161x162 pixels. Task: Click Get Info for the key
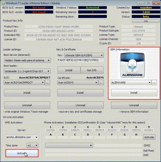[92, 70]
